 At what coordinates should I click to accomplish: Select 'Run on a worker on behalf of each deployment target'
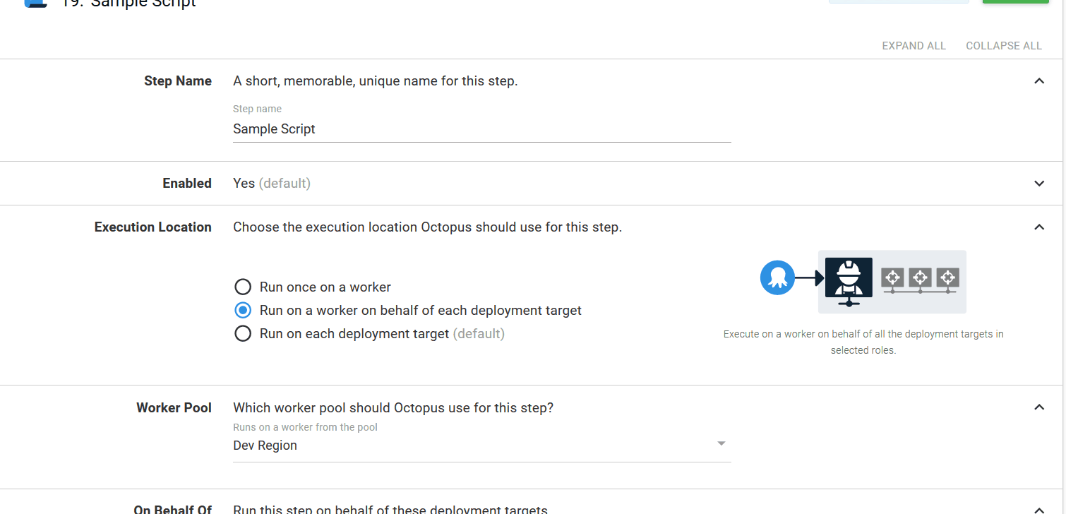(243, 310)
